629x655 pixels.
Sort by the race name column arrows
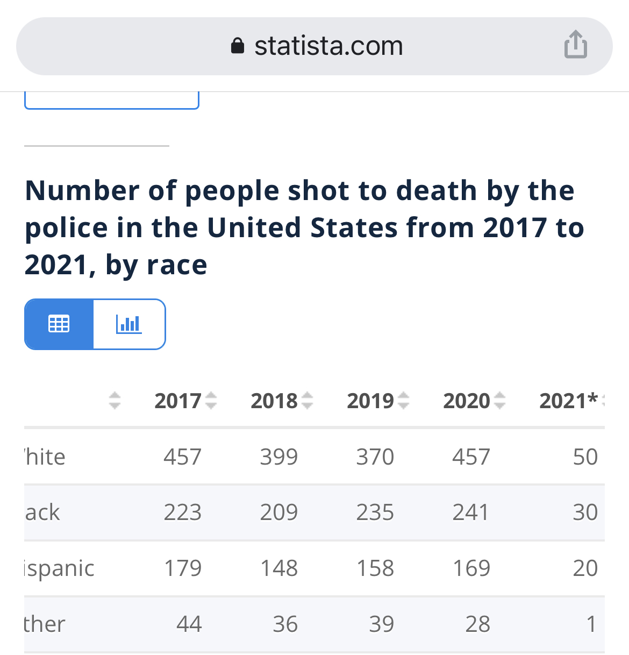coord(115,401)
